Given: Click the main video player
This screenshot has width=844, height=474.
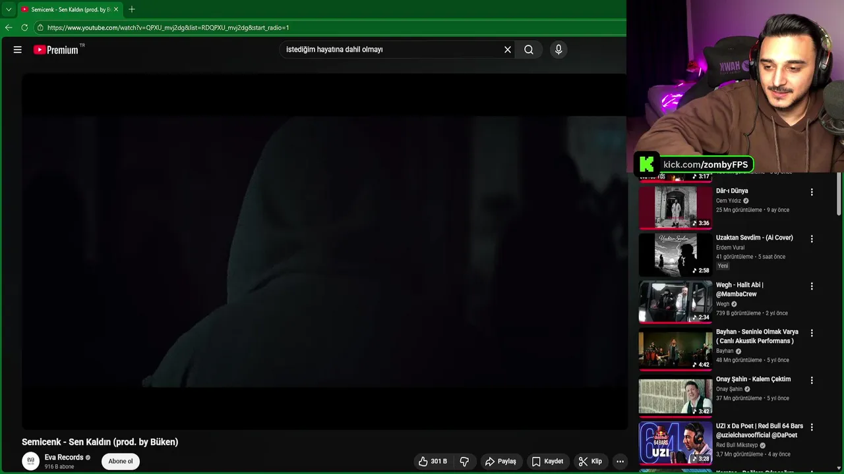Looking at the screenshot, I should 324,250.
